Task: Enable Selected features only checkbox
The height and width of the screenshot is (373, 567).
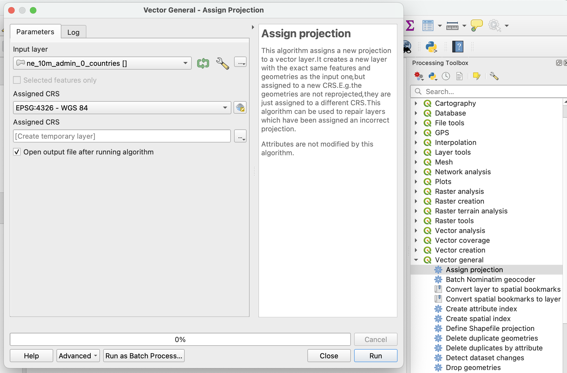Action: click(17, 80)
